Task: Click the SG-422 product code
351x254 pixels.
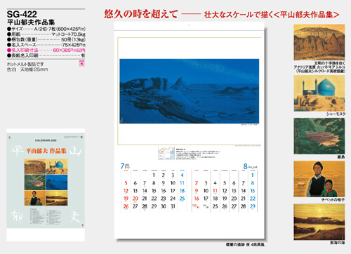Action: tap(22, 14)
